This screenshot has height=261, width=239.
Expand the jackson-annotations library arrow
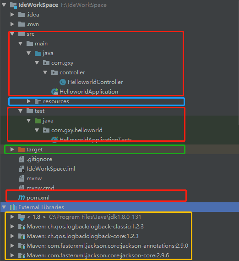point(12,246)
